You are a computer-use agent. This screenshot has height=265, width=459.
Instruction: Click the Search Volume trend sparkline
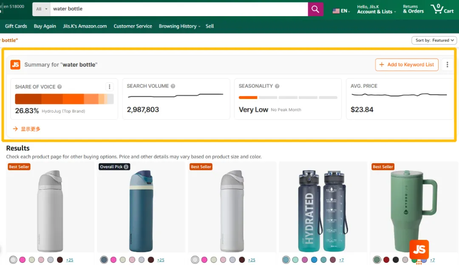tap(176, 95)
